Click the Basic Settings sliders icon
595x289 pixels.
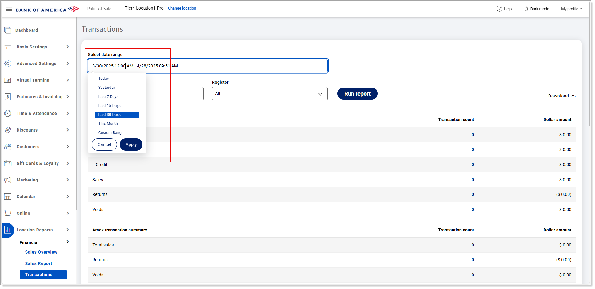point(8,47)
